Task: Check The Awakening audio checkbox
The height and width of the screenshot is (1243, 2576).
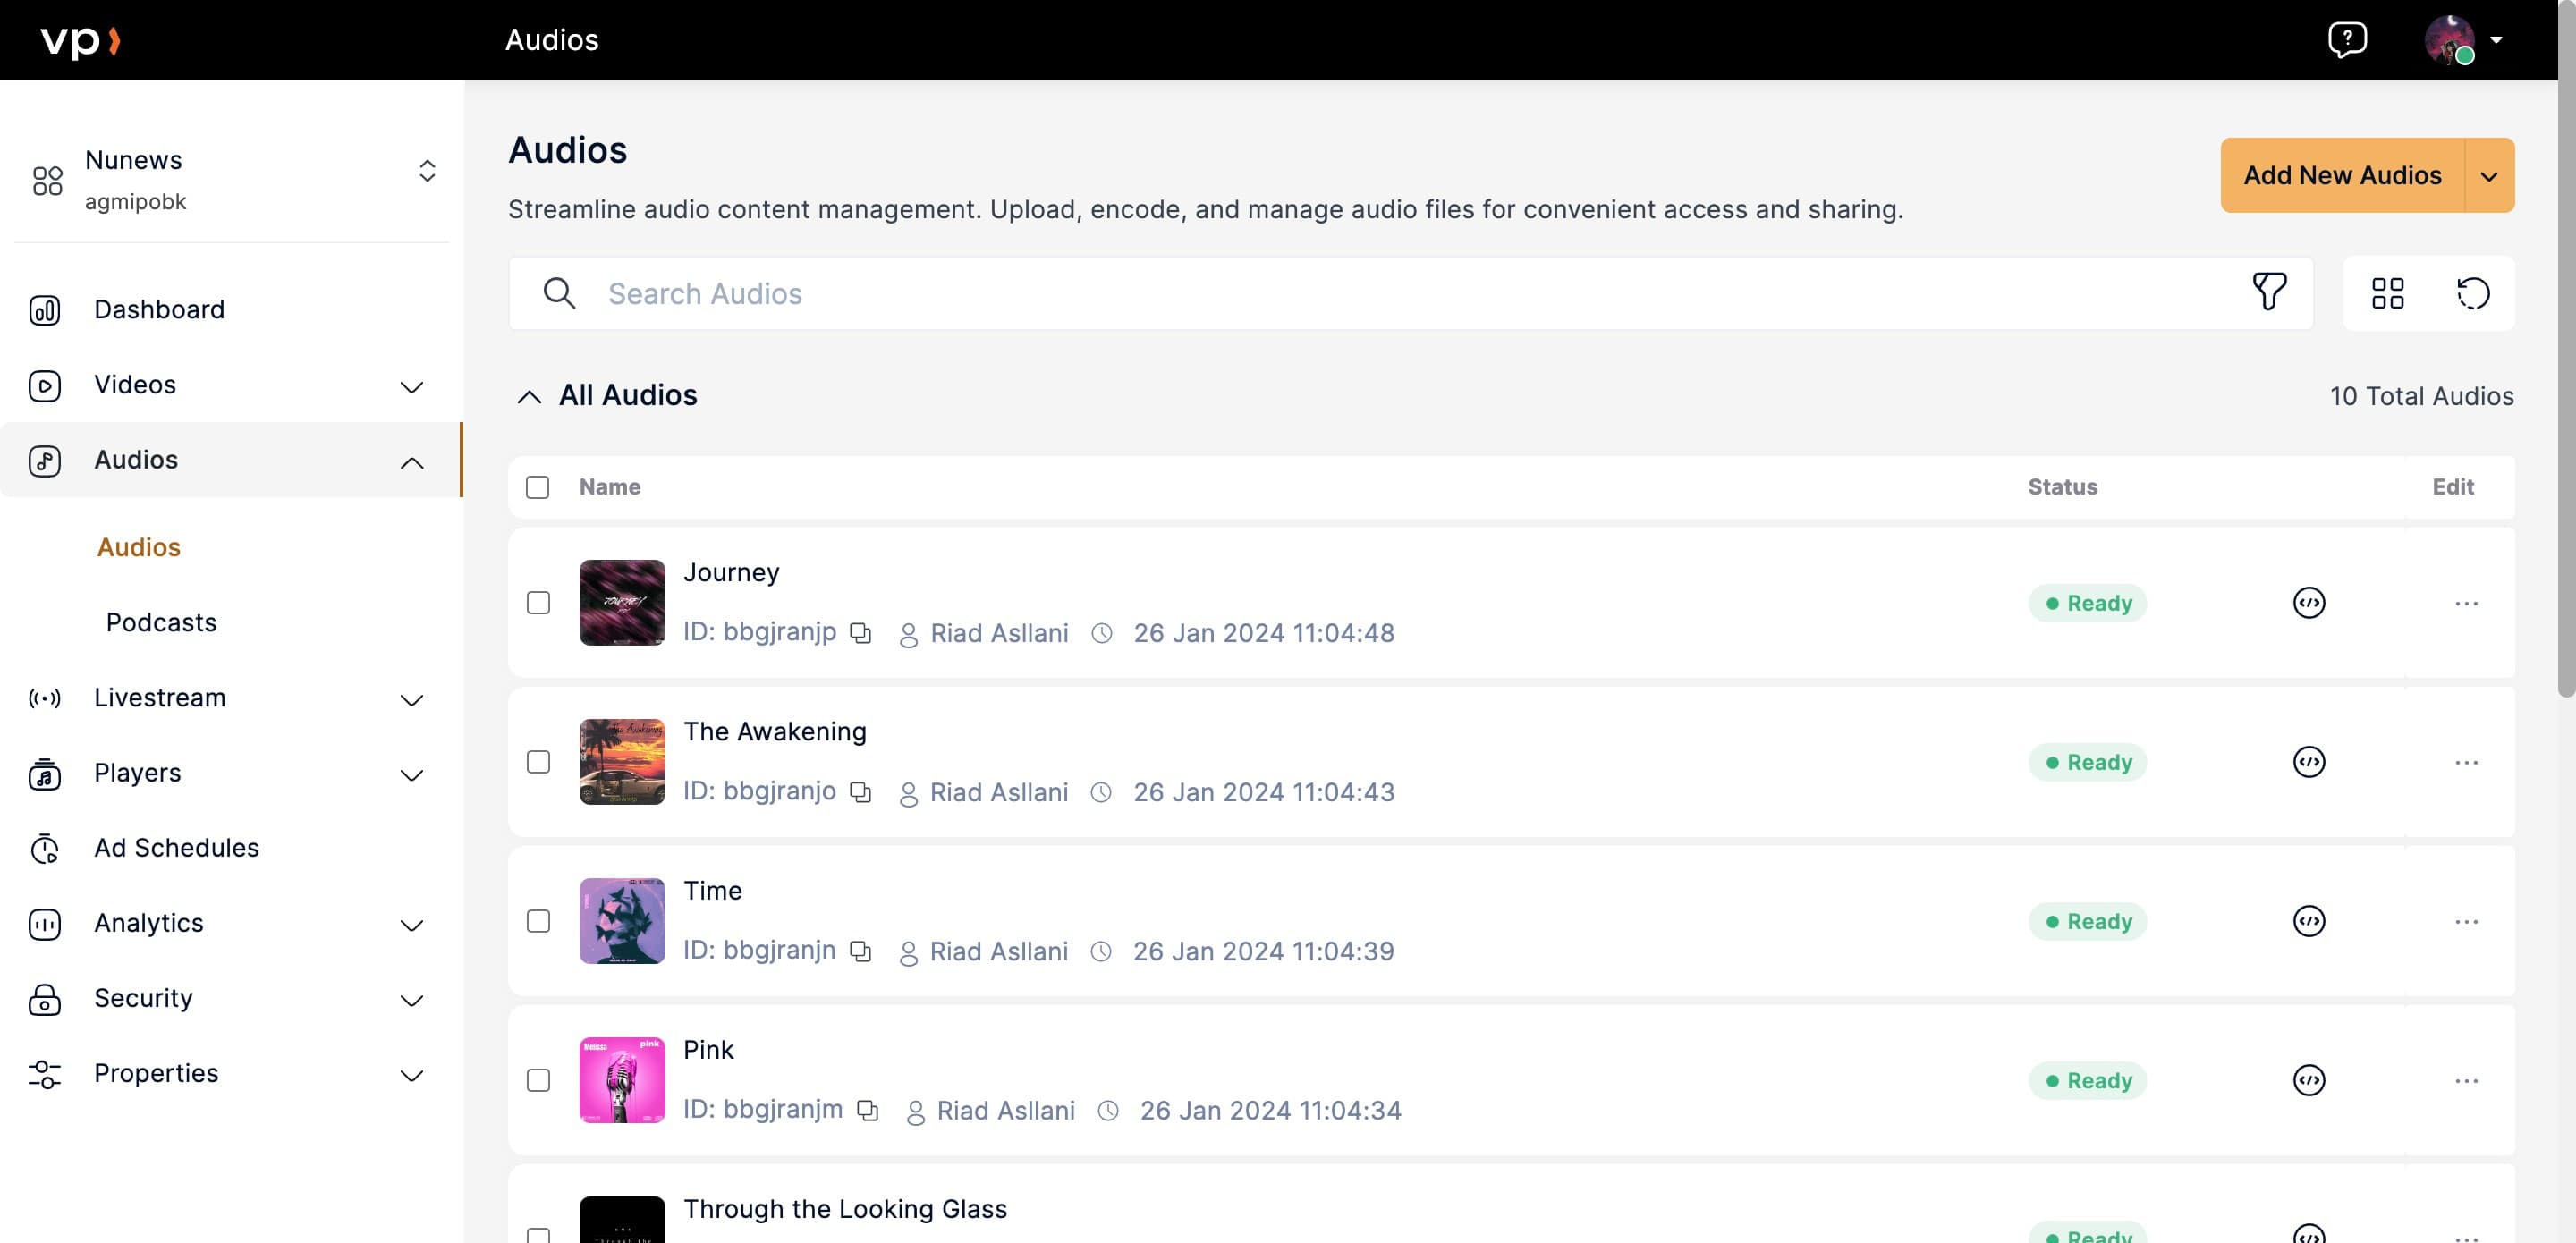Action: (x=538, y=762)
